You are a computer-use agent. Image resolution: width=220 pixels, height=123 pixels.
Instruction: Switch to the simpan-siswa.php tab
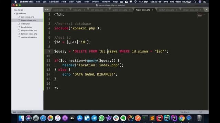pos(190,10)
